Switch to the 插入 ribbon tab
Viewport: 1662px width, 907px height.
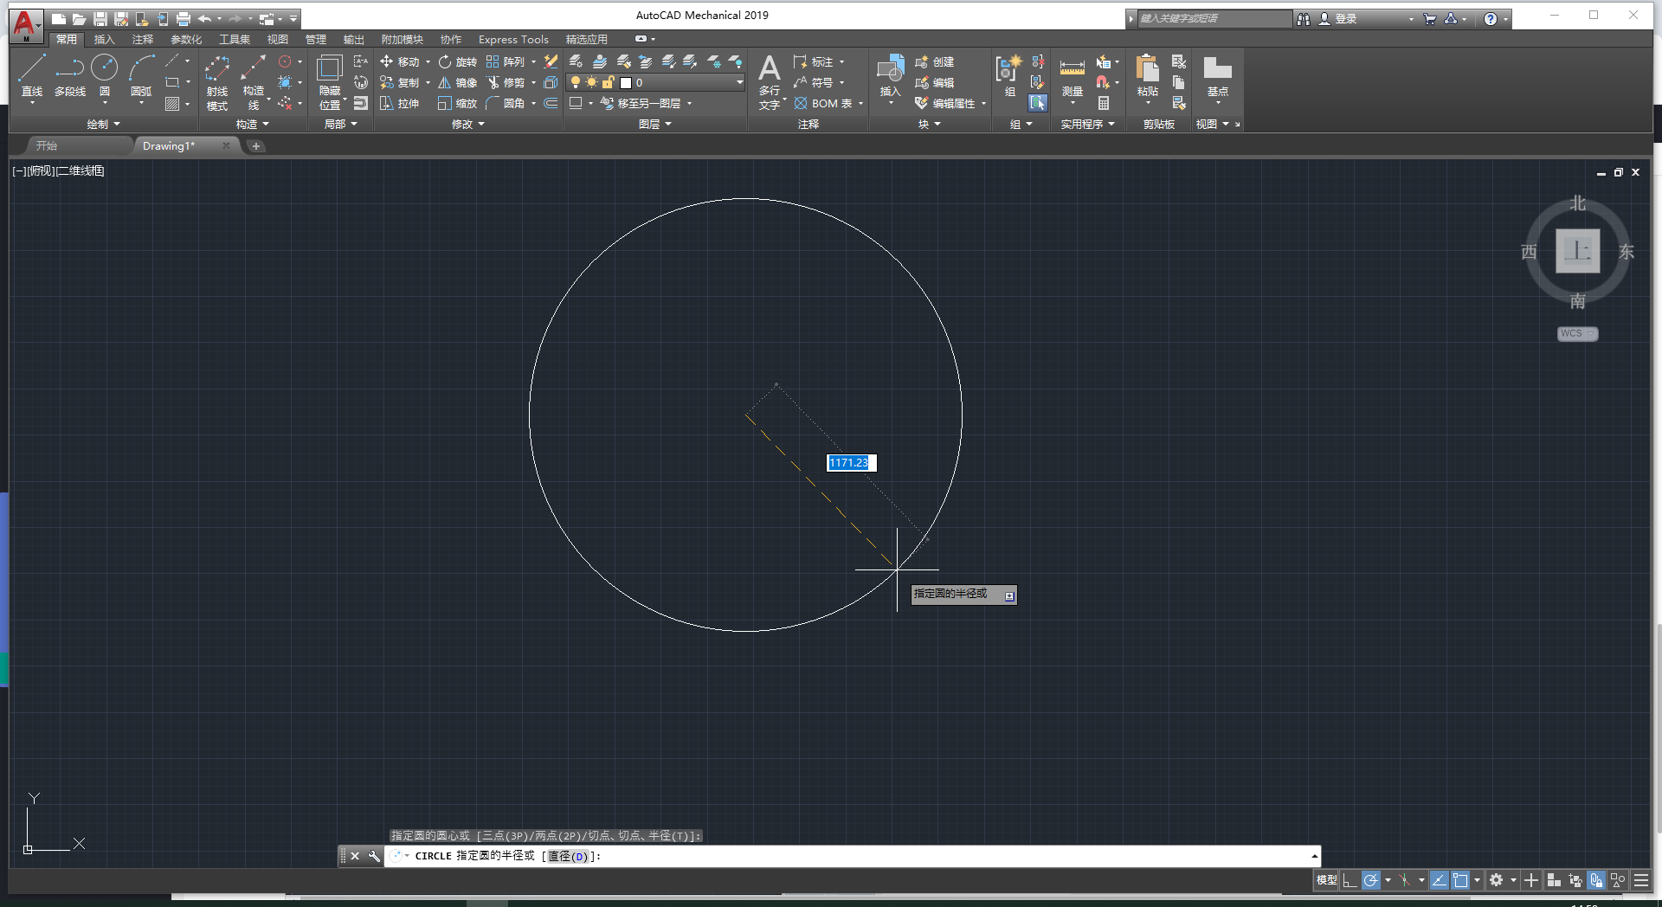tap(104, 39)
